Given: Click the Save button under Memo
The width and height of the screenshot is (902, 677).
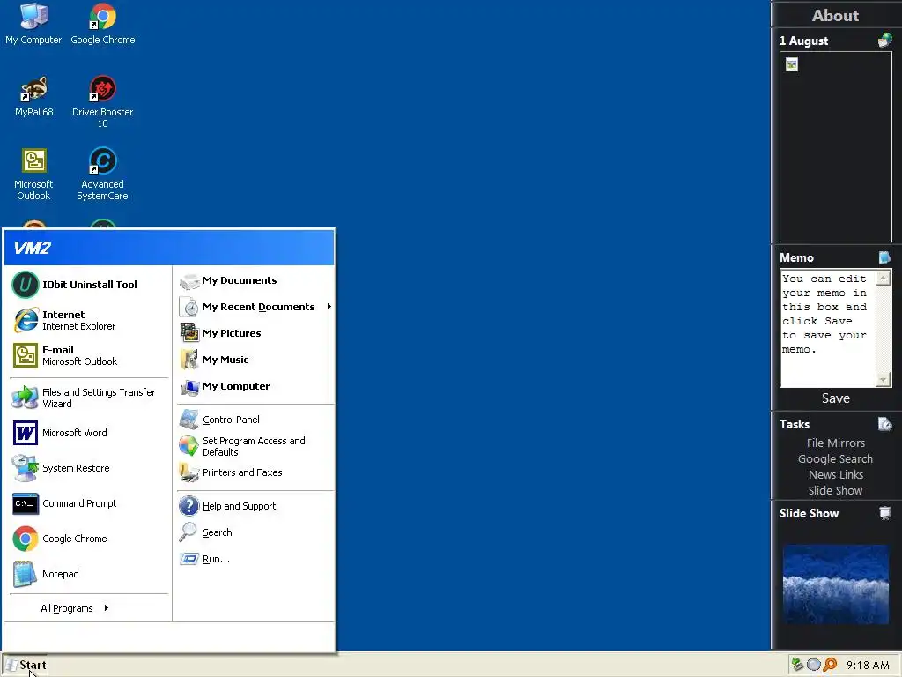Looking at the screenshot, I should pos(835,398).
